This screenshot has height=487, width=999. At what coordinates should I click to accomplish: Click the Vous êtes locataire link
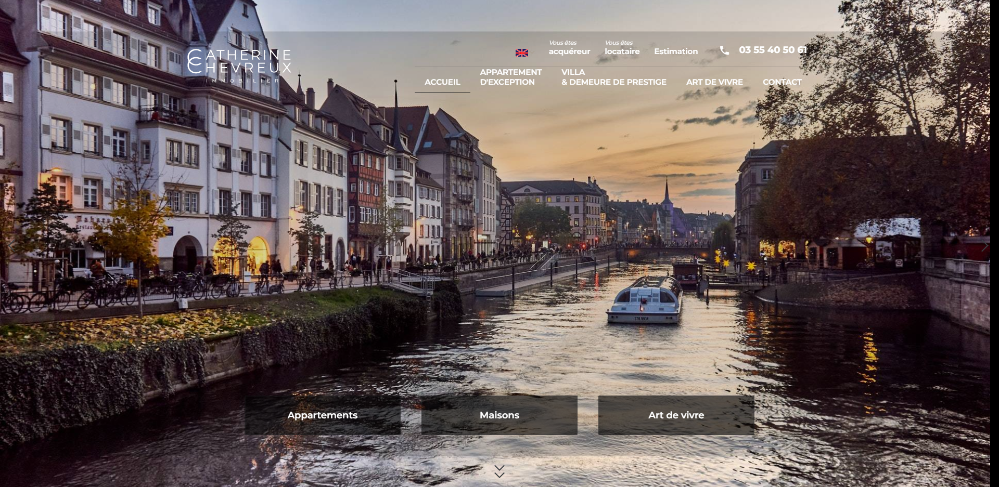(x=622, y=47)
